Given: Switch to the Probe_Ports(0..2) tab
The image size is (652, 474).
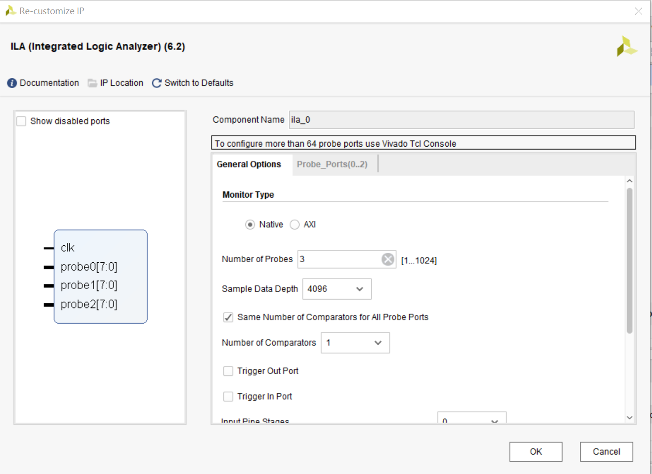Looking at the screenshot, I should pyautogui.click(x=333, y=164).
